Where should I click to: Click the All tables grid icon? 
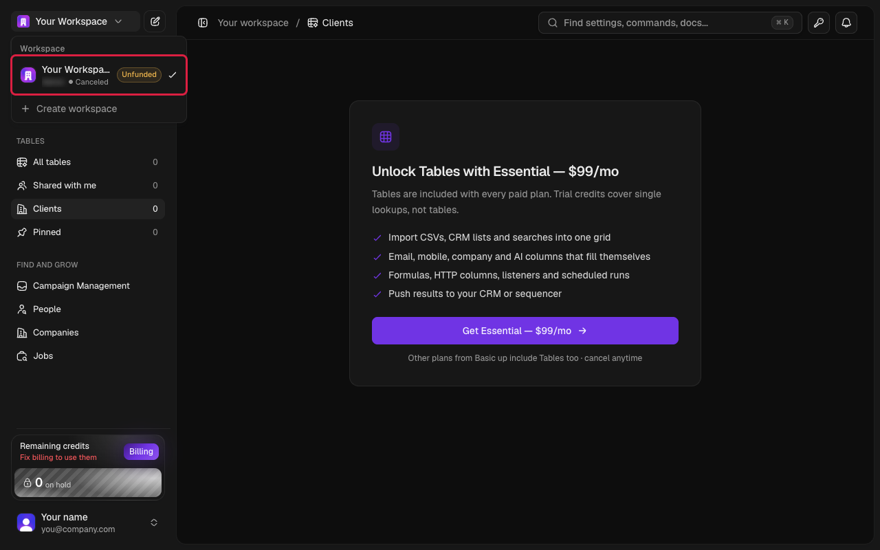click(22, 162)
